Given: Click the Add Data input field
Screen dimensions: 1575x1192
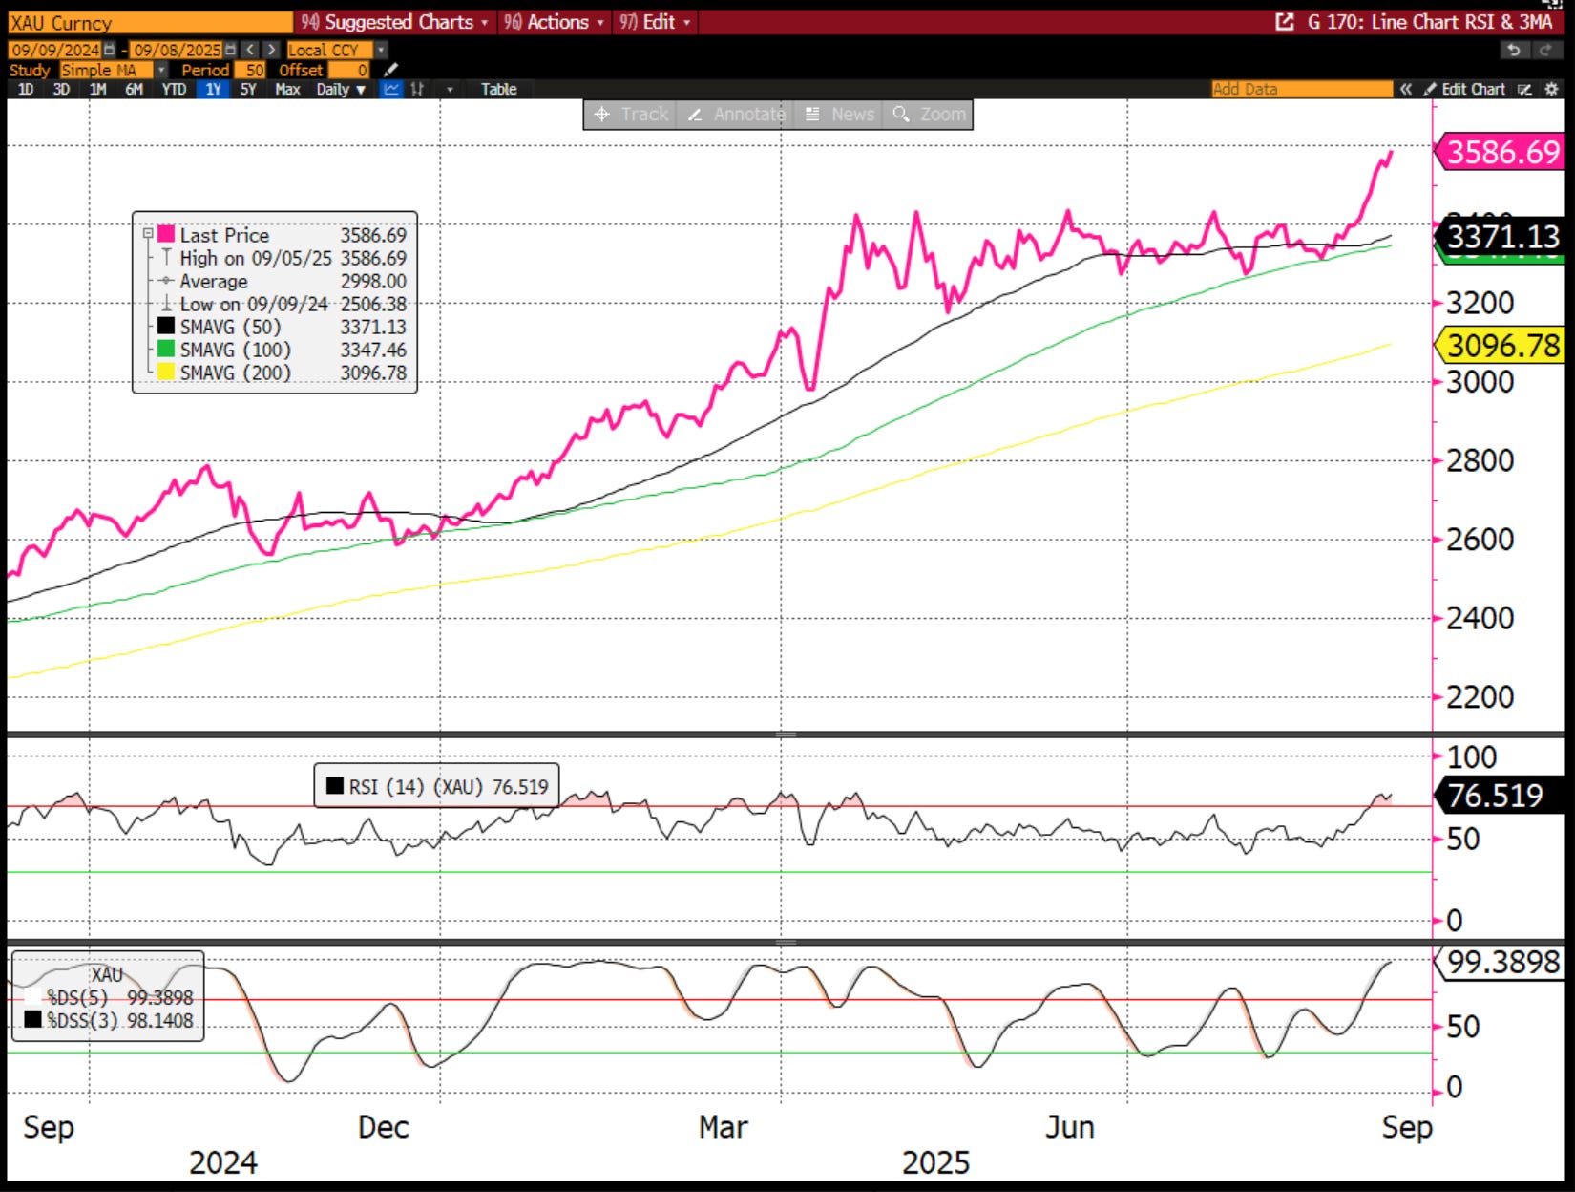Looking at the screenshot, I should pyautogui.click(x=1302, y=89).
